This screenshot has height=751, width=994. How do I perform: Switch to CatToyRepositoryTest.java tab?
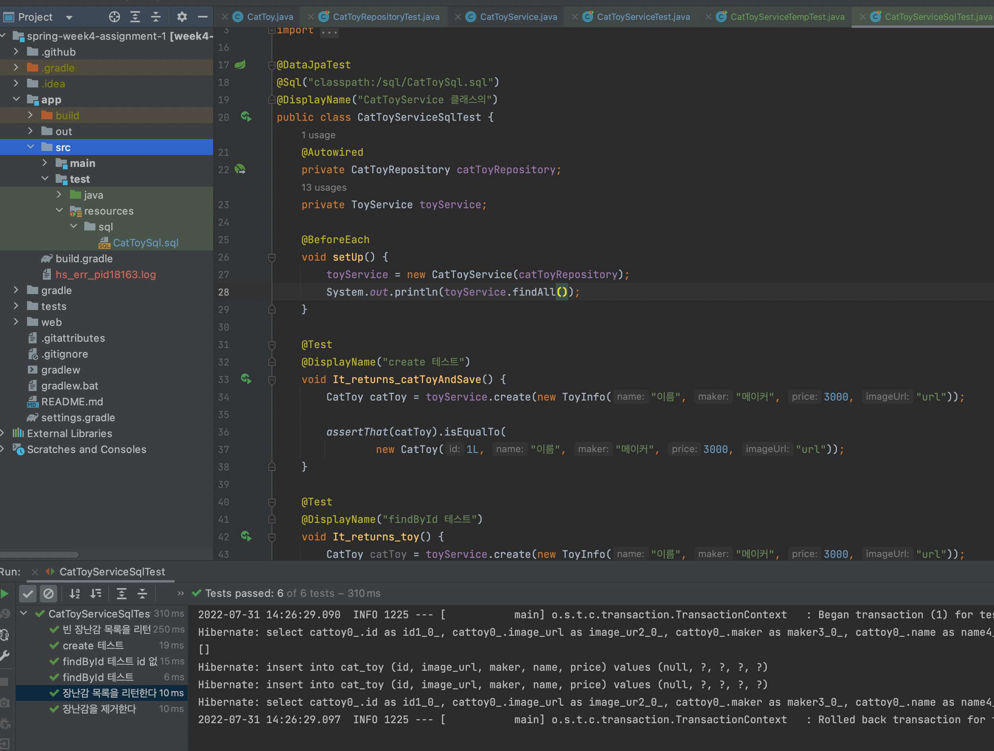[386, 17]
